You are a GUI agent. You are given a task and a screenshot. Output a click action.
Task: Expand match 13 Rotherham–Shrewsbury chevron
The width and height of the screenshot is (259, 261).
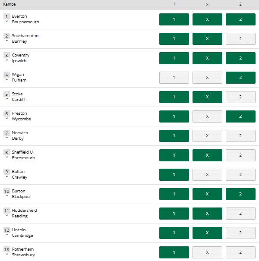[6, 255]
